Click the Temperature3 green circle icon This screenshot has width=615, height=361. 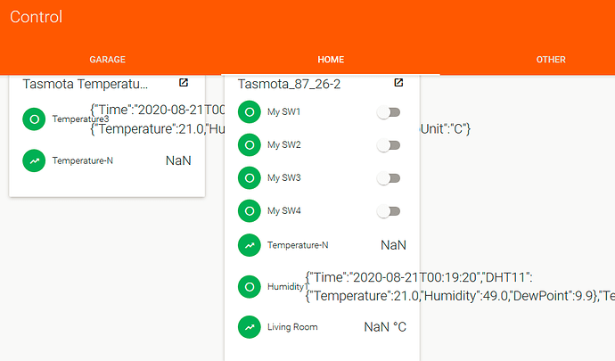pyautogui.click(x=34, y=119)
